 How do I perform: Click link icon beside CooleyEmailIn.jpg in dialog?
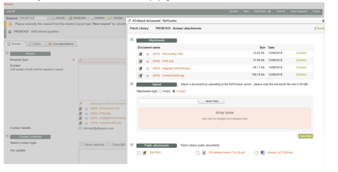coord(148,76)
